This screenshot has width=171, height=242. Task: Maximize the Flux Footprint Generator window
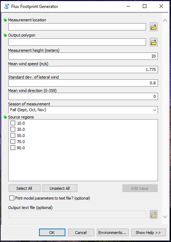(x=145, y=6)
